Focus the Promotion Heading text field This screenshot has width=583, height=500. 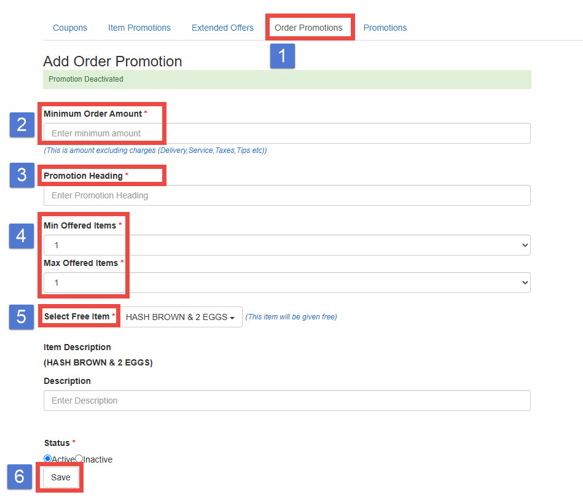(x=287, y=195)
